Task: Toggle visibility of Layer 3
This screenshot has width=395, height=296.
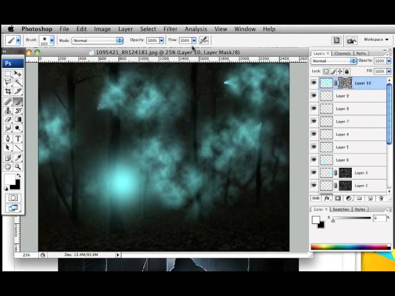Action: coord(314,173)
